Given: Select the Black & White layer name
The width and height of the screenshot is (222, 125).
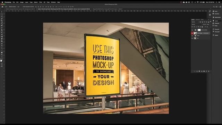Looking at the screenshot, I should click(x=204, y=30).
